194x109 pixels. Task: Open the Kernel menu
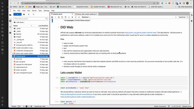(x=34, y=11)
